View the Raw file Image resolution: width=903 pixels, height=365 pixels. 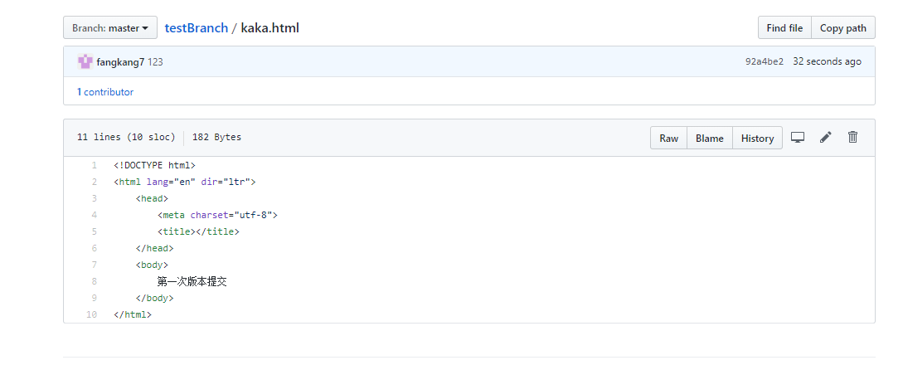click(668, 139)
